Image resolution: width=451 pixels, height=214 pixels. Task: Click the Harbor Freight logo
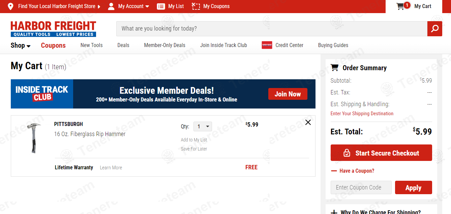(53, 29)
